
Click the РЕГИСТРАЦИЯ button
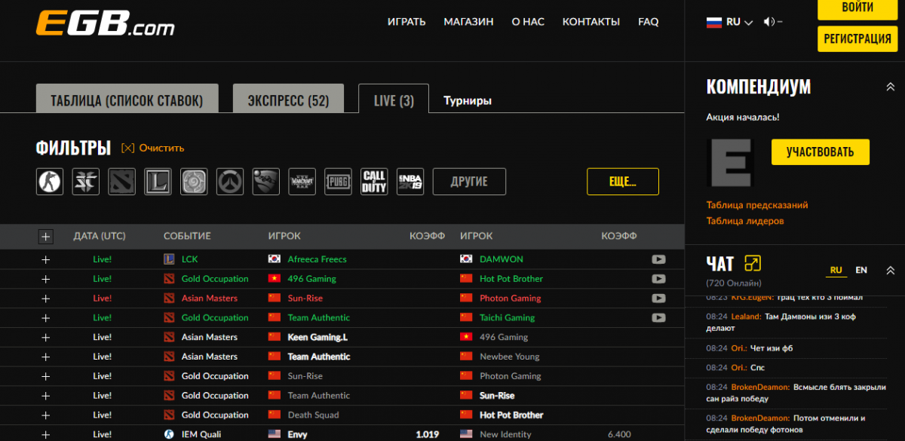click(x=857, y=38)
